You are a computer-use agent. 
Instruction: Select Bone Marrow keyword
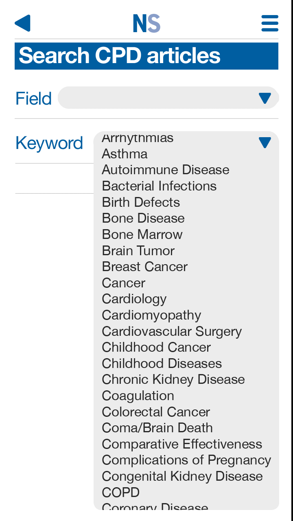[142, 234]
